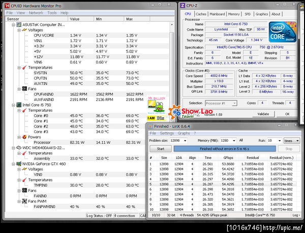Switch to the SPD tab in CPU-Z
This screenshot has width=305, height=233.
248,14
